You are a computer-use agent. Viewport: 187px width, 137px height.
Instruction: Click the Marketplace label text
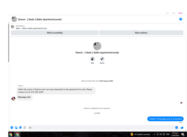tap(20, 26)
